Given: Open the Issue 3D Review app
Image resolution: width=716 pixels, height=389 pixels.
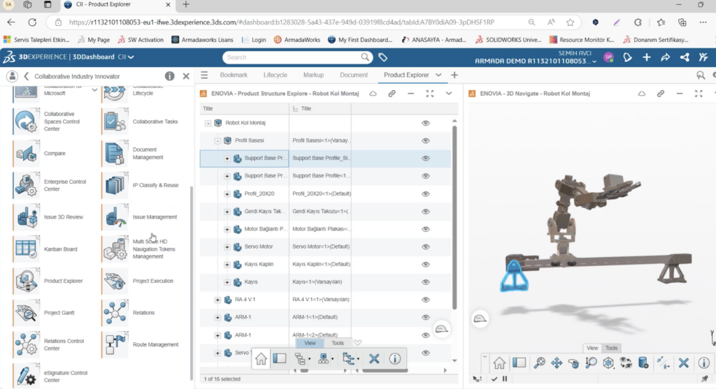Looking at the screenshot, I should pyautogui.click(x=26, y=217).
